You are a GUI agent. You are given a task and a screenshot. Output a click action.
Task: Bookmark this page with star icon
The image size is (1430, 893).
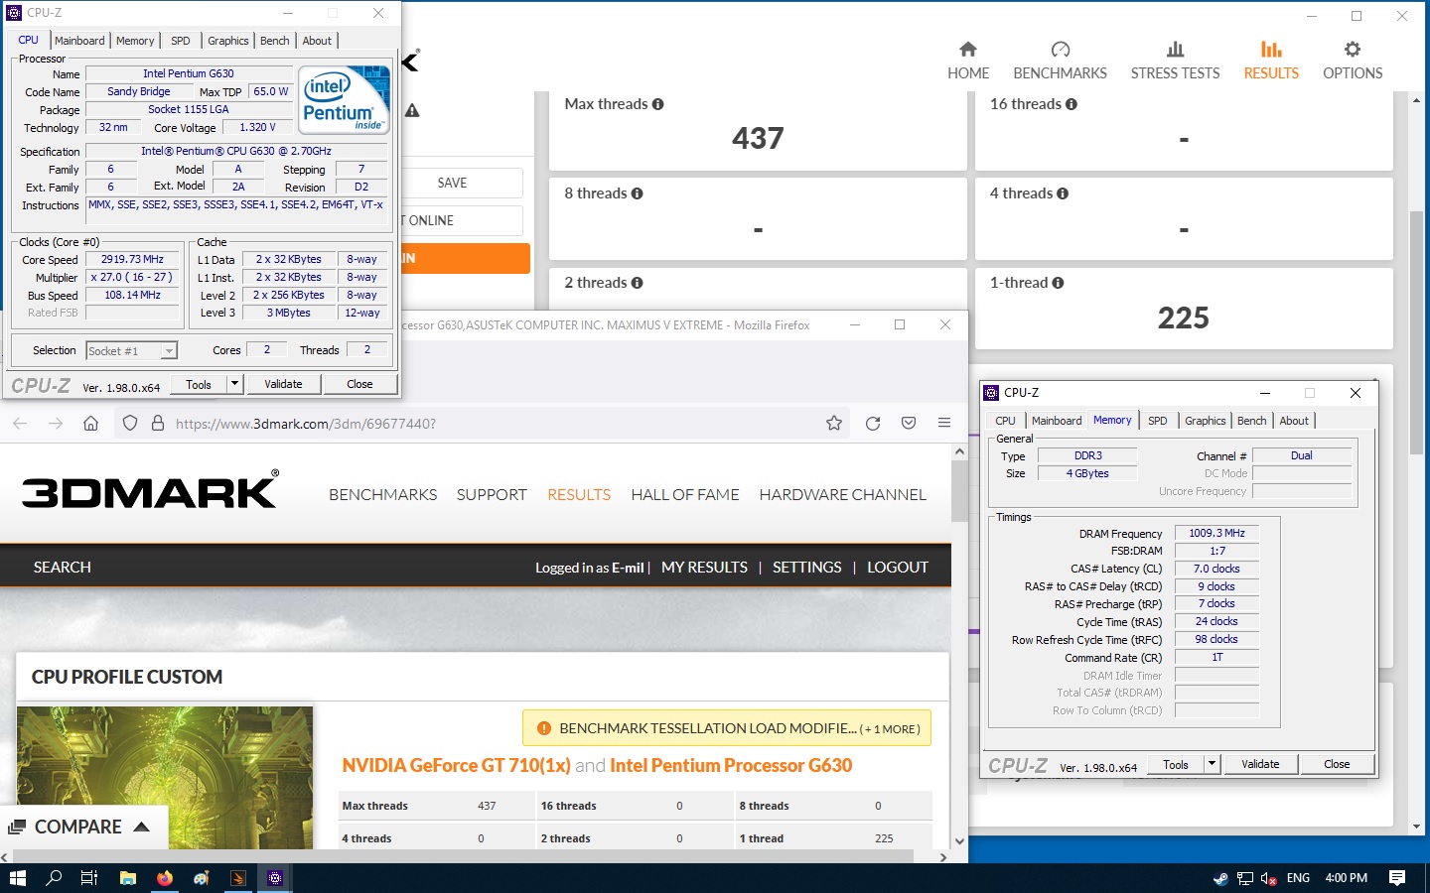click(x=834, y=424)
